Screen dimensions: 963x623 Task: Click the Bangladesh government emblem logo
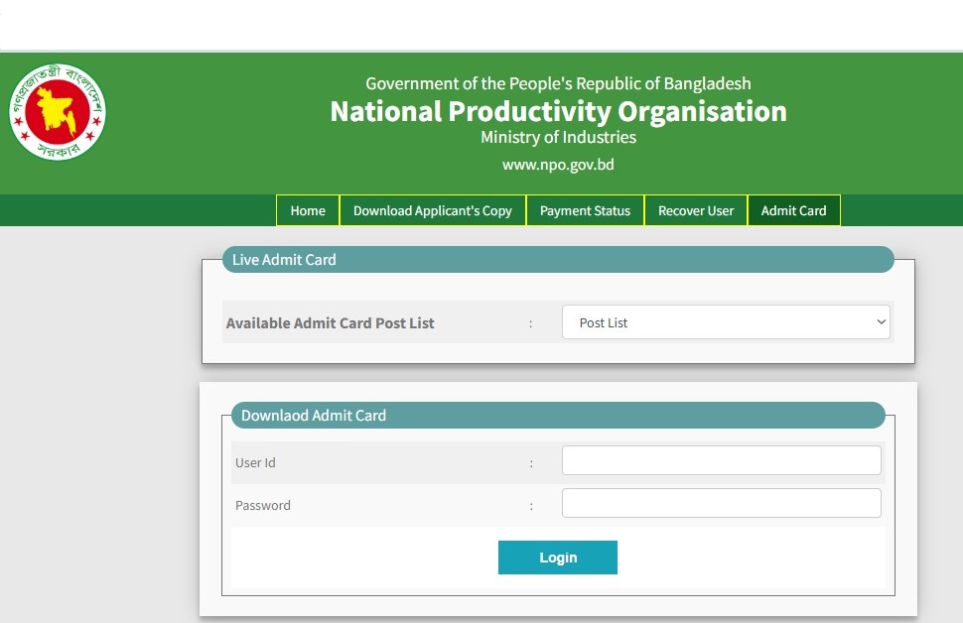58,113
